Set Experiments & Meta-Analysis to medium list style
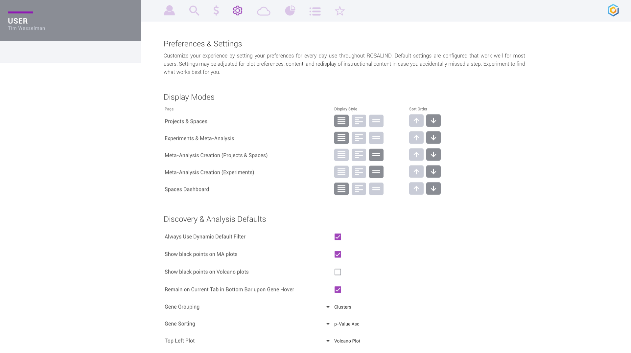Viewport: 631px width, 353px height. [x=359, y=138]
